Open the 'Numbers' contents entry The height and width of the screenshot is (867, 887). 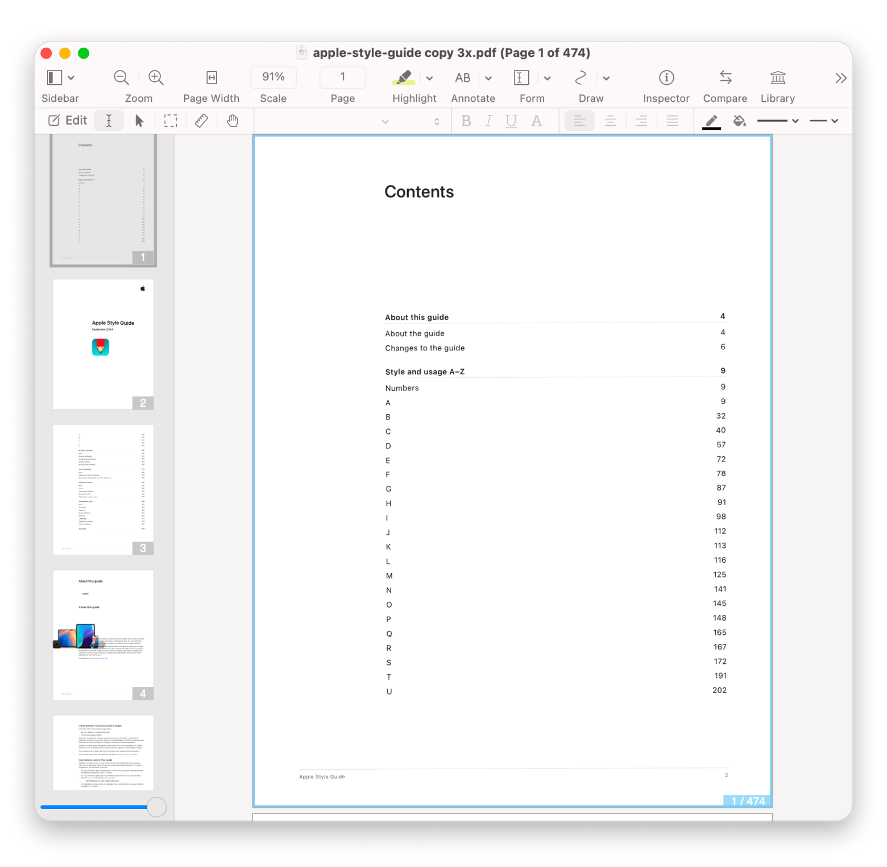402,388
